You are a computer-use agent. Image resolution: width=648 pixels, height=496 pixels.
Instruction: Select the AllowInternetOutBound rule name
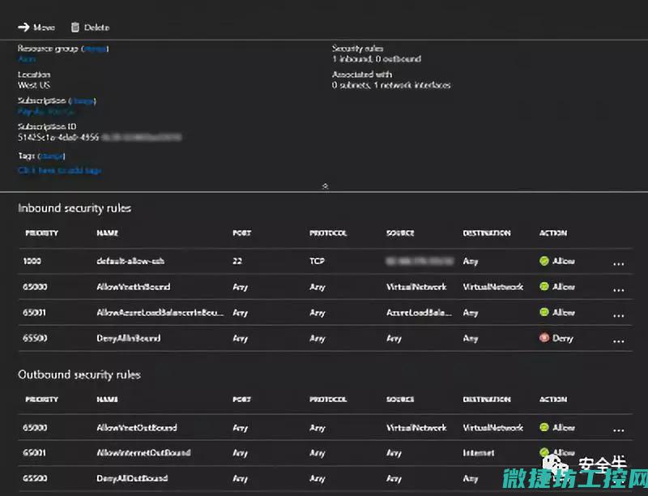click(x=143, y=452)
